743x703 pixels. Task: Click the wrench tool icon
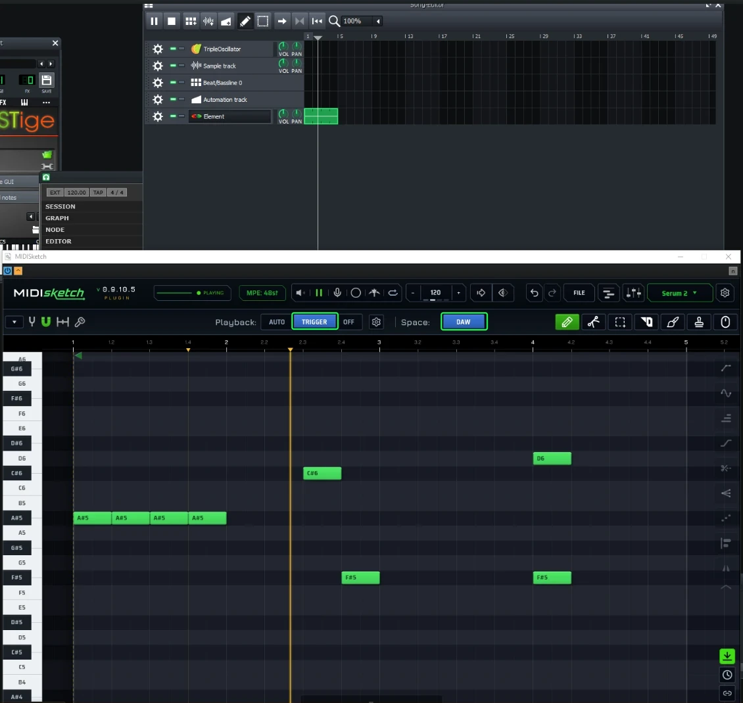coord(80,322)
